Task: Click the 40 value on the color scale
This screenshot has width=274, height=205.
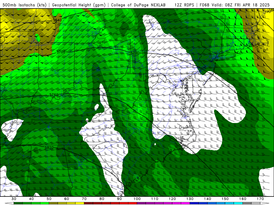Action: pyautogui.click(x=32, y=199)
